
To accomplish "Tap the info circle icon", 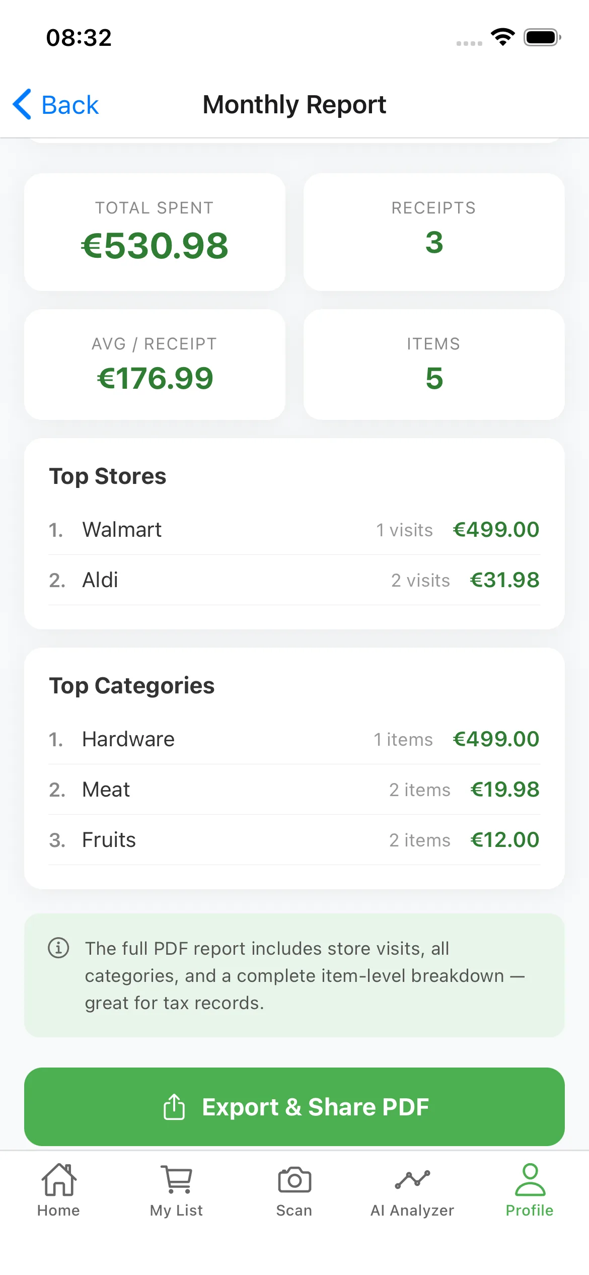I will (x=58, y=948).
